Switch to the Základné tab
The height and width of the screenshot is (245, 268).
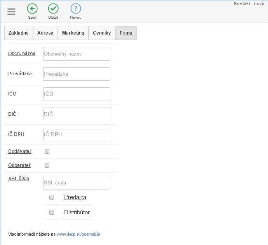coord(19,33)
